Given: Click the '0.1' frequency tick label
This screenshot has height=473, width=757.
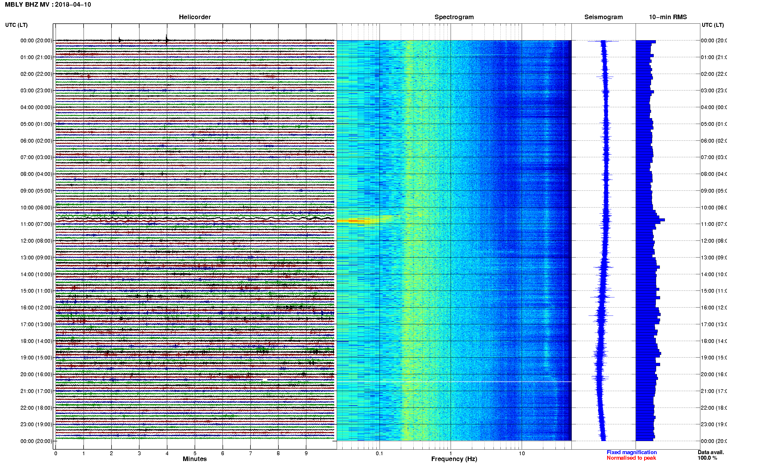Looking at the screenshot, I should [379, 453].
